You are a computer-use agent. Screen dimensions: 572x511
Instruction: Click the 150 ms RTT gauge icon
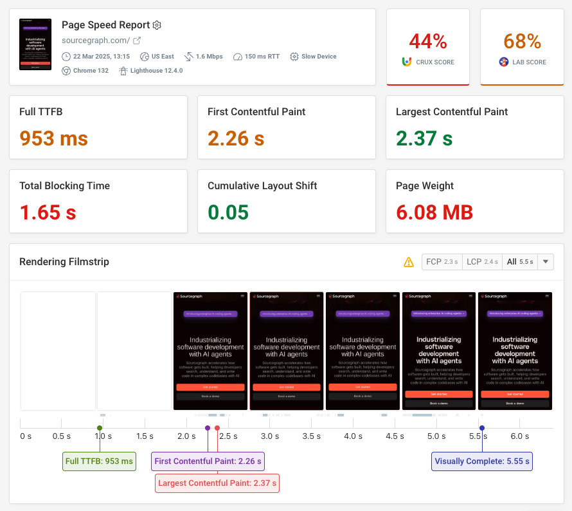238,57
